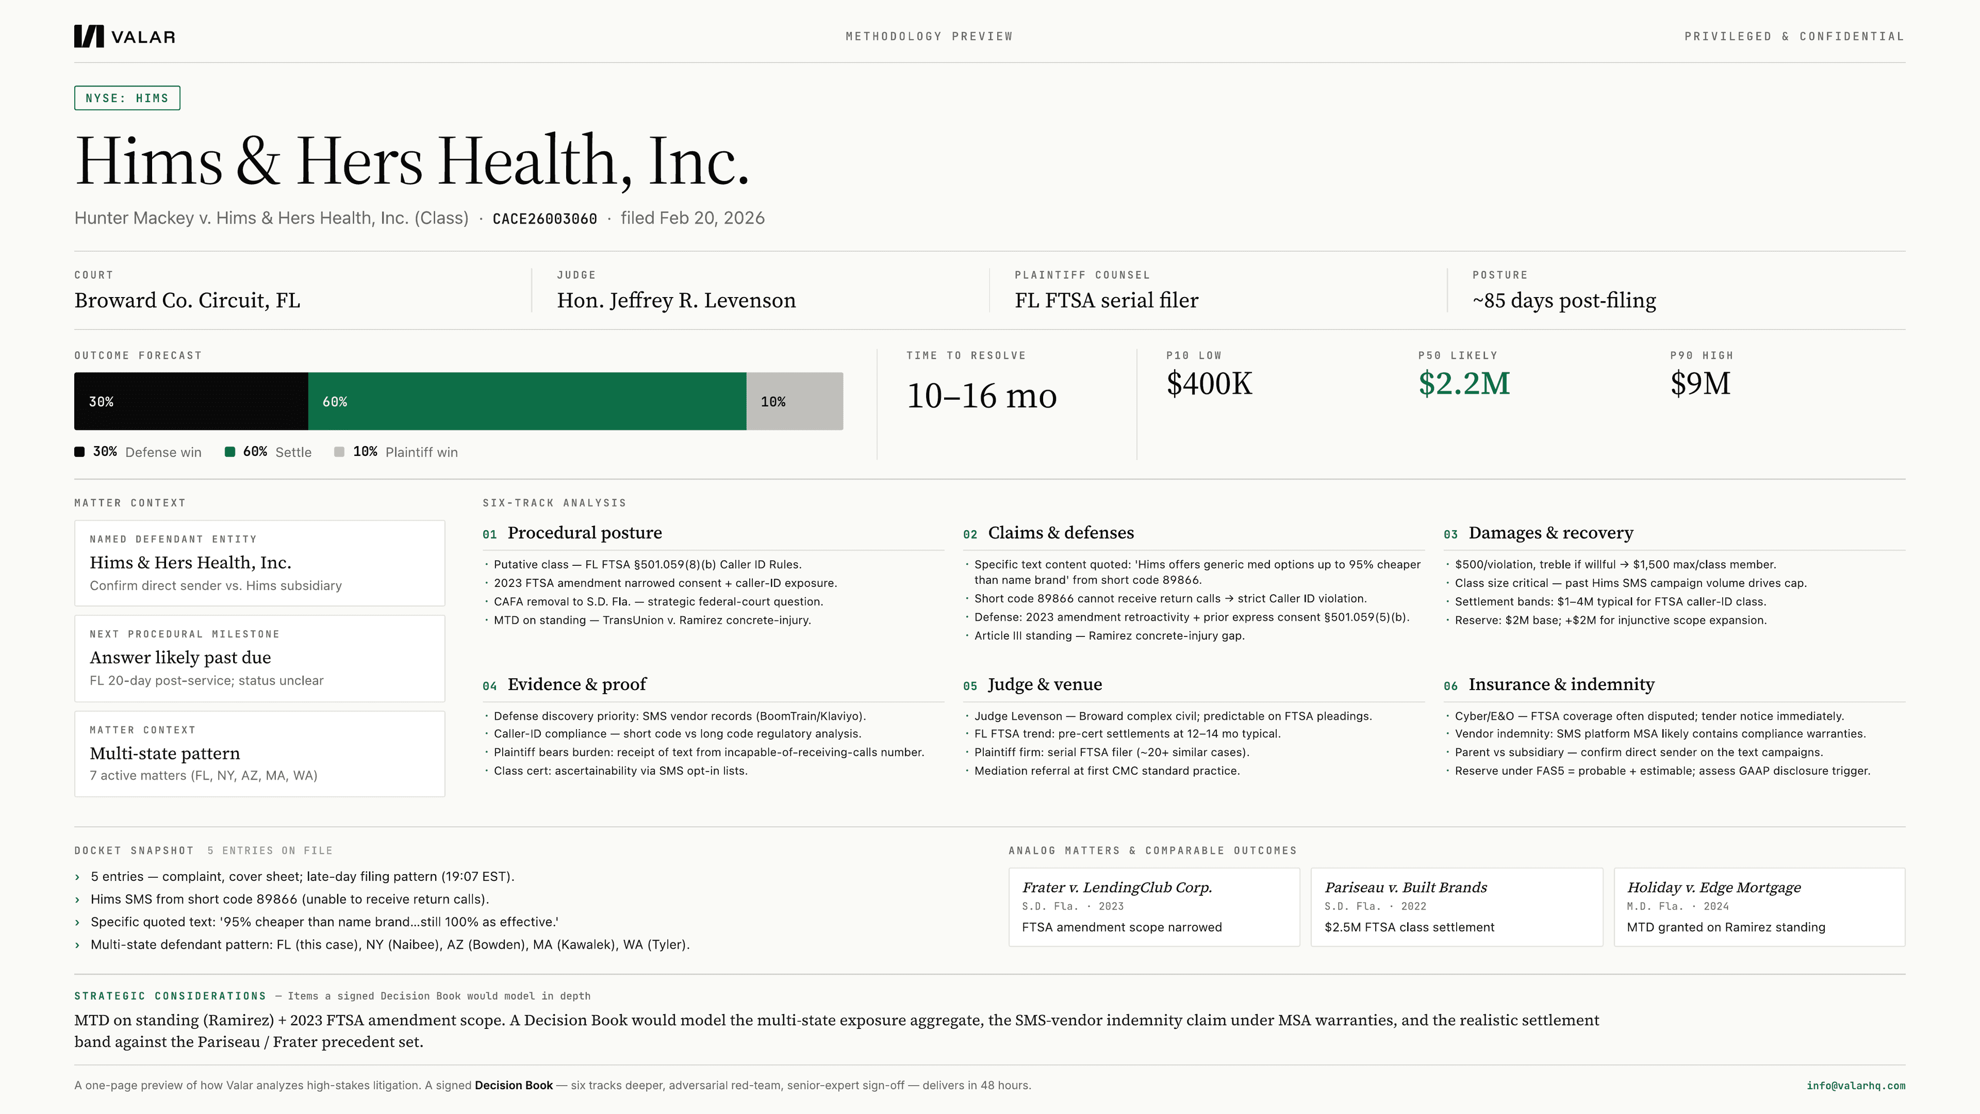
Task: Expand the first docket entry chevron
Action: 78,877
